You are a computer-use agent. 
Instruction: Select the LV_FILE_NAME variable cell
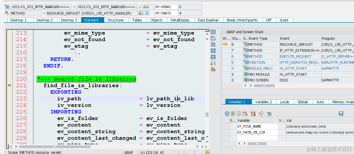click(x=257, y=126)
